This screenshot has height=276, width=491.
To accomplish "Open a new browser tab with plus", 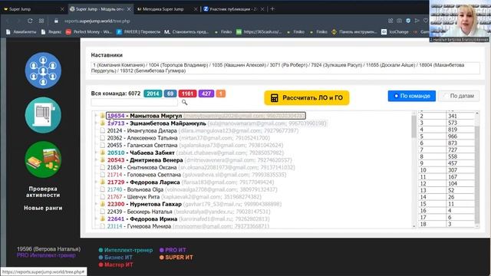I will click(x=272, y=9).
